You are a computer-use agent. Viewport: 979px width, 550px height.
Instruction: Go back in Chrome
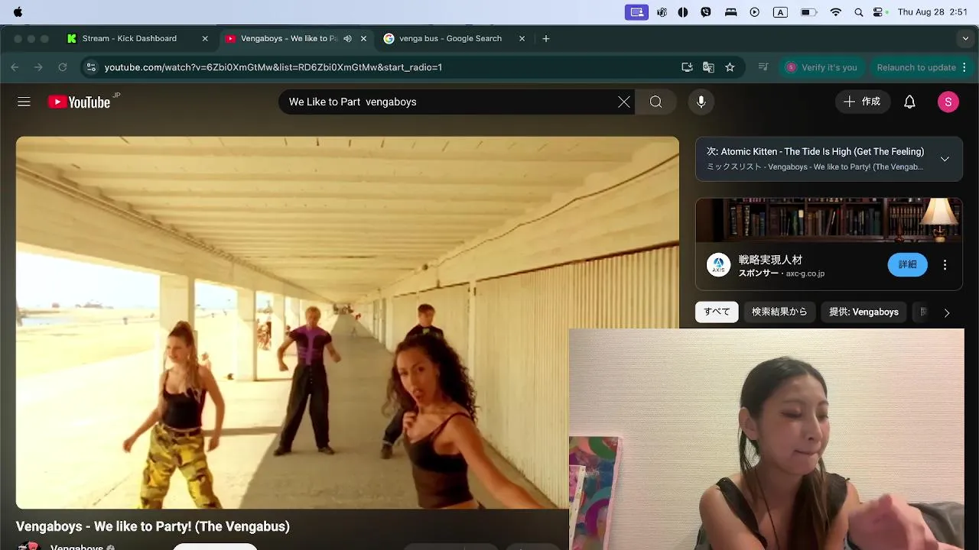tap(15, 67)
